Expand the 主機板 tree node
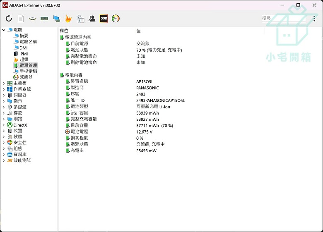Viewport: 323px width, 232px height. click(x=4, y=83)
